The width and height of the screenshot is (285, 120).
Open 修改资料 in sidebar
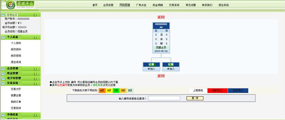click(x=16, y=49)
